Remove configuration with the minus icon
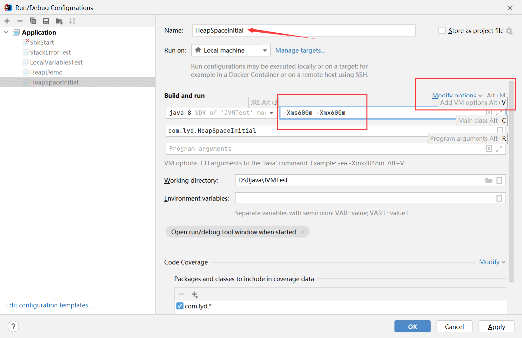 [x=20, y=21]
